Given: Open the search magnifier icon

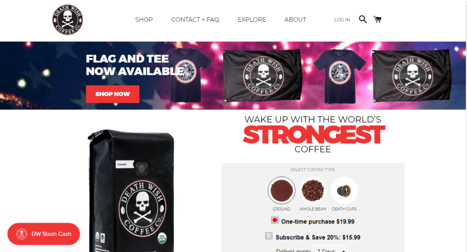Looking at the screenshot, I should click(363, 19).
